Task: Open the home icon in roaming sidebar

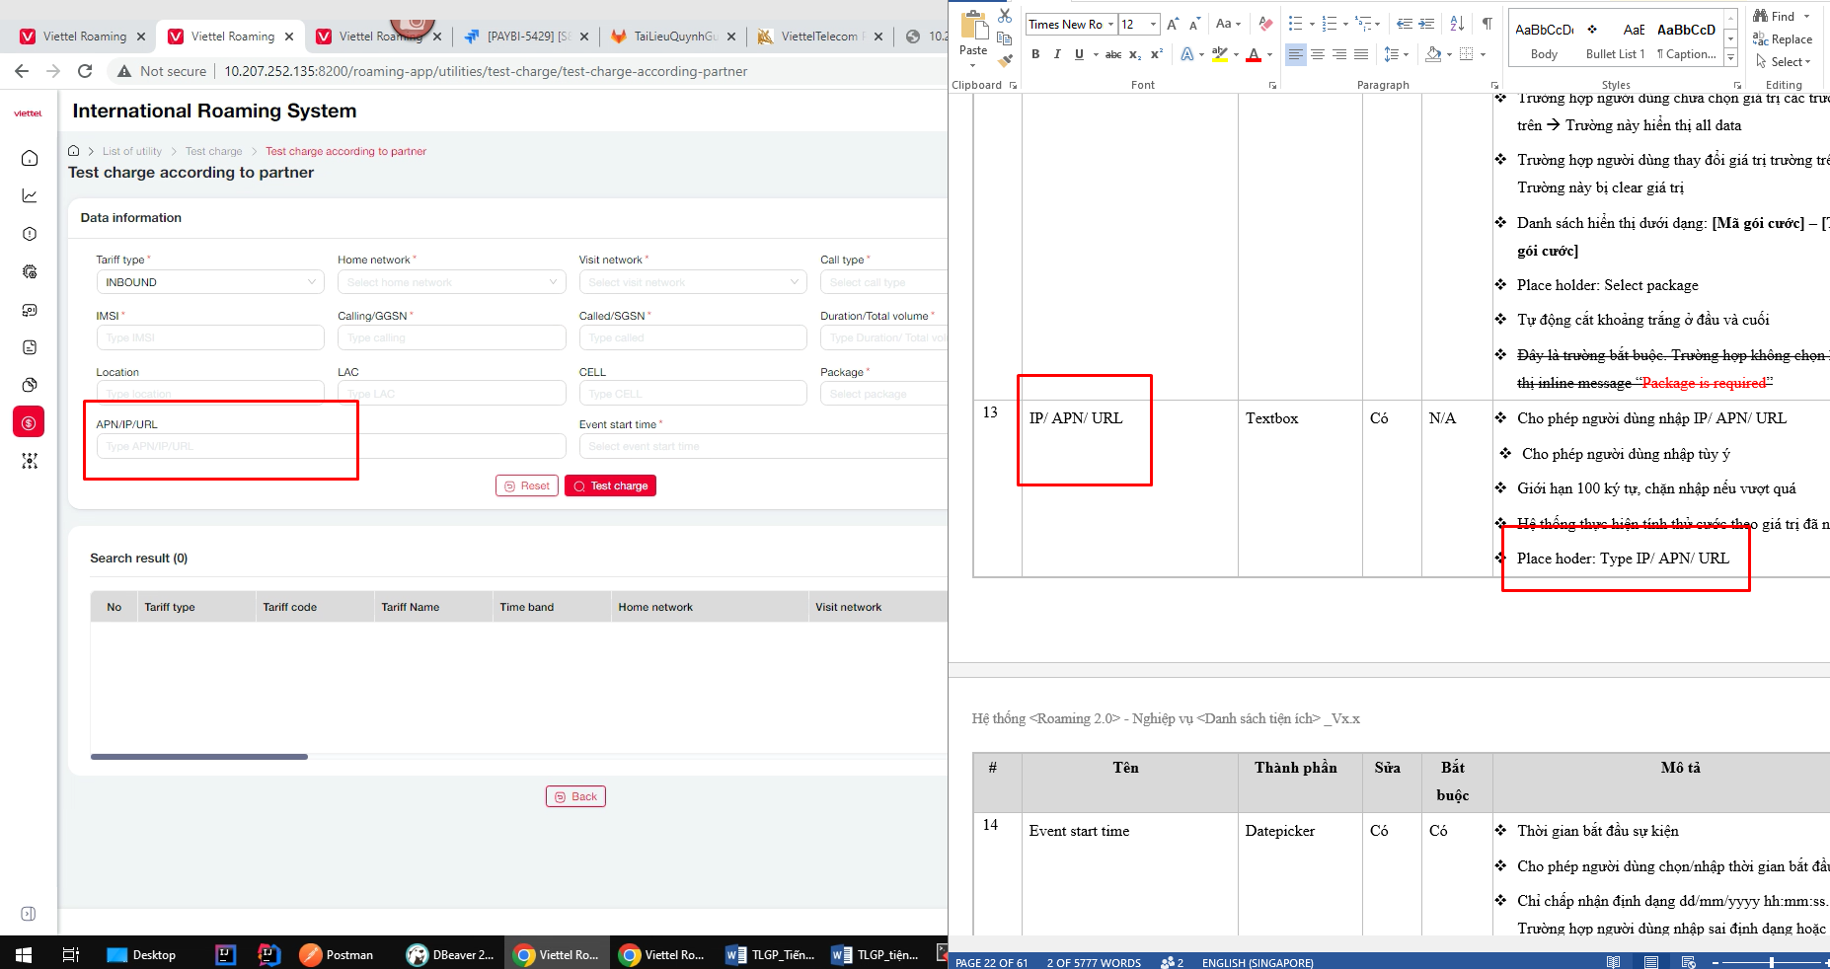Action: (x=30, y=158)
